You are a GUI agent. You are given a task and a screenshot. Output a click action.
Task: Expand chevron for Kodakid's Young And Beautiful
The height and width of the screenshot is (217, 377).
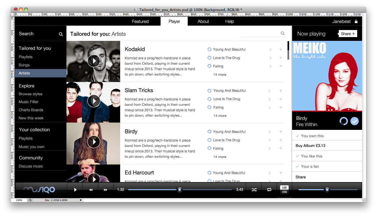[270, 50]
